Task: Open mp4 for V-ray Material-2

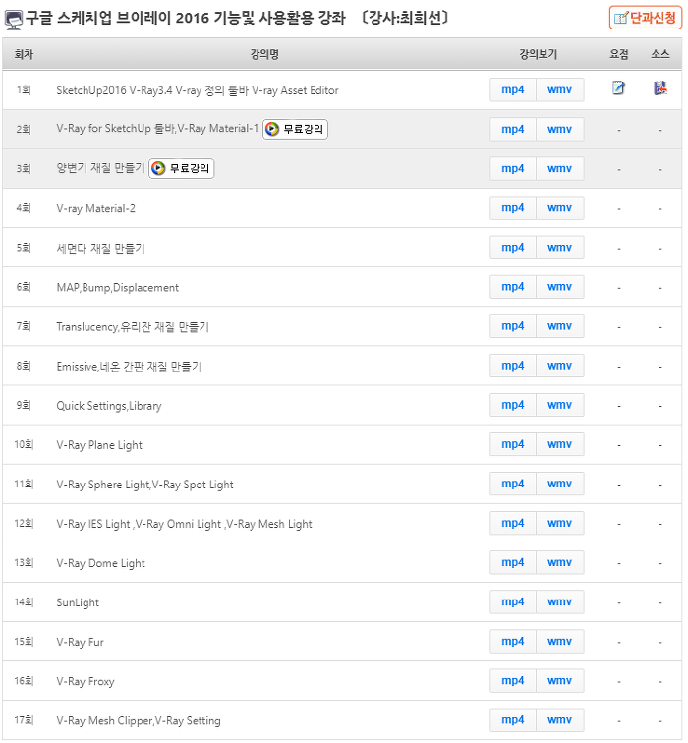Action: point(513,207)
